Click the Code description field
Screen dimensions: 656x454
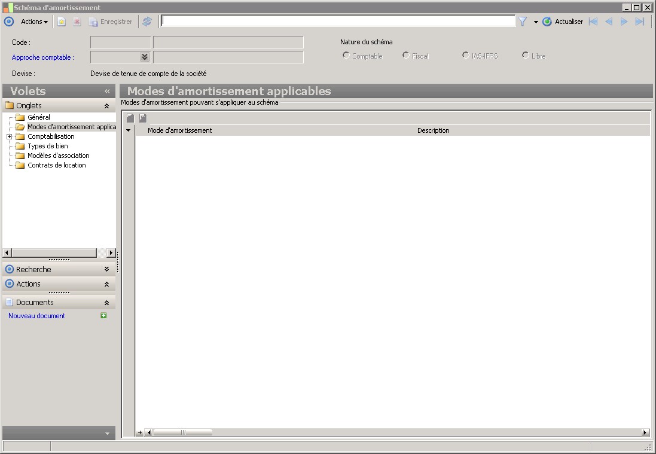(228, 42)
